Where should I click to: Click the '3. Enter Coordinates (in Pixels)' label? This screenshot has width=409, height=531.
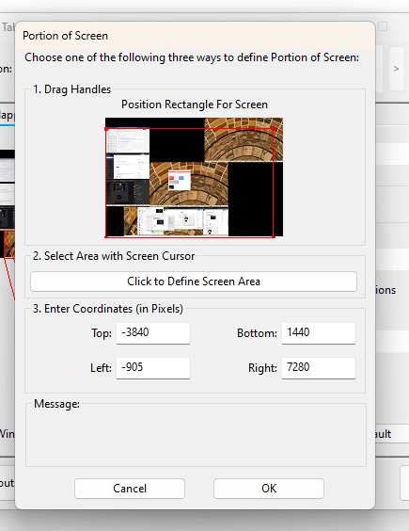click(108, 309)
